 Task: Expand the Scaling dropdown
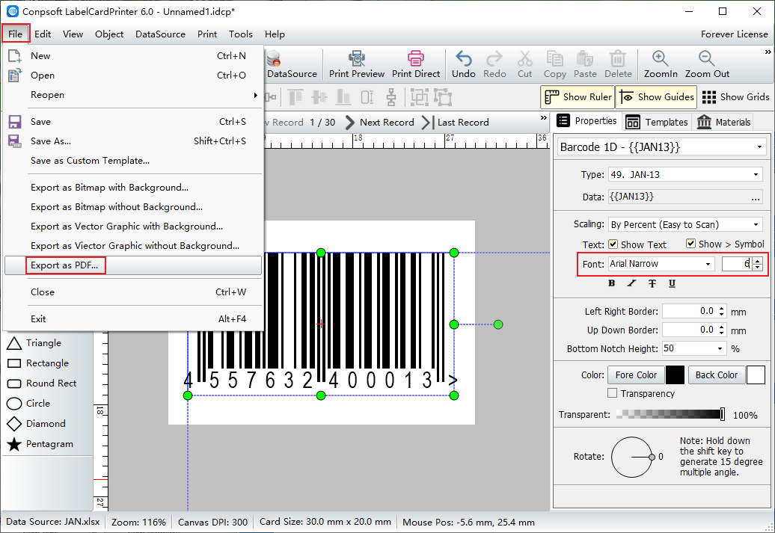coord(756,224)
